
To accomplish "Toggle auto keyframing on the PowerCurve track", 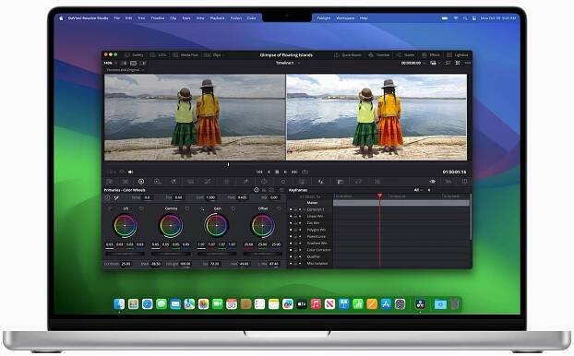I will pos(300,236).
